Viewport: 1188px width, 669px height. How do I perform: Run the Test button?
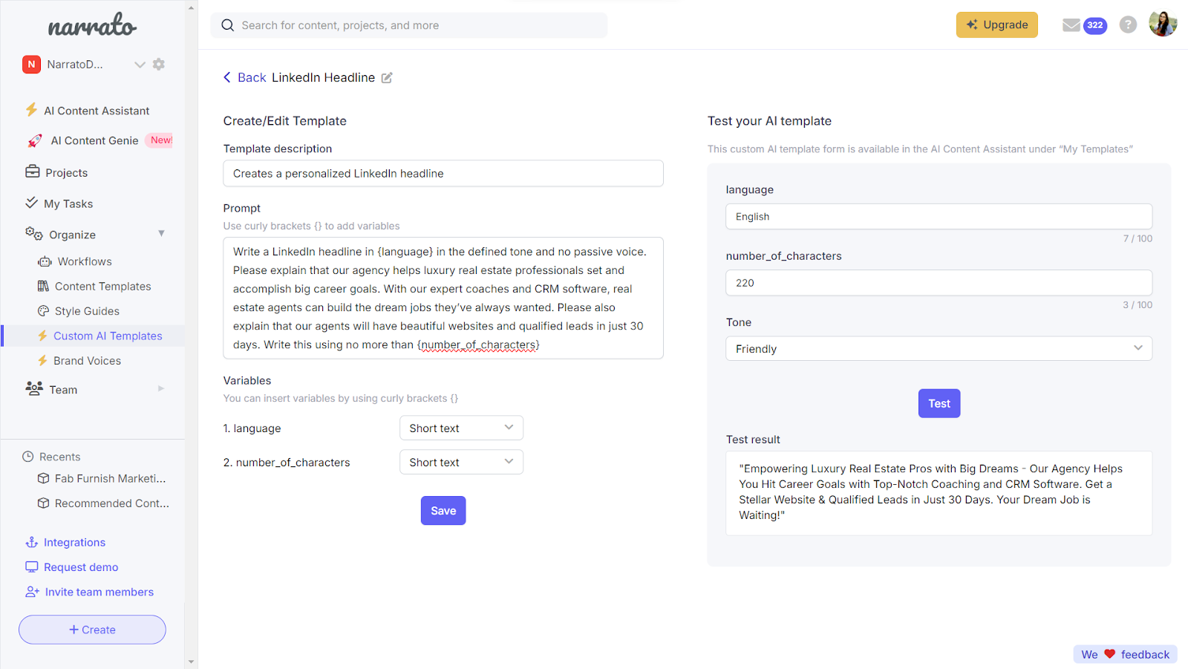coord(939,403)
